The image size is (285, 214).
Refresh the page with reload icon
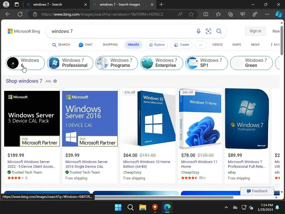click(20, 14)
